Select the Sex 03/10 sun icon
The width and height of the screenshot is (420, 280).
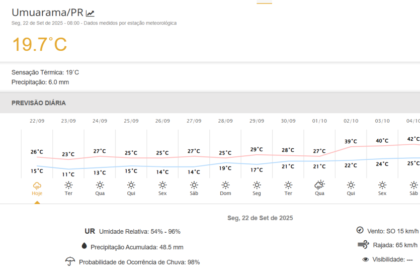pyautogui.click(x=382, y=185)
